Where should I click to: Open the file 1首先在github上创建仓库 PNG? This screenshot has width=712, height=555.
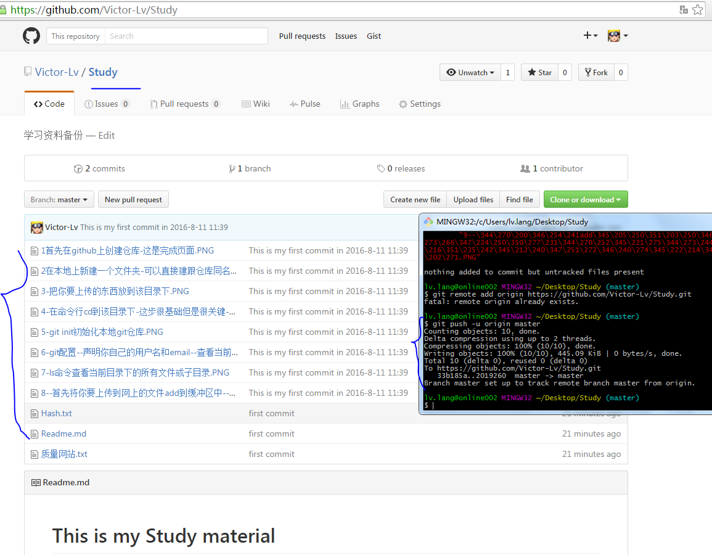(x=128, y=250)
